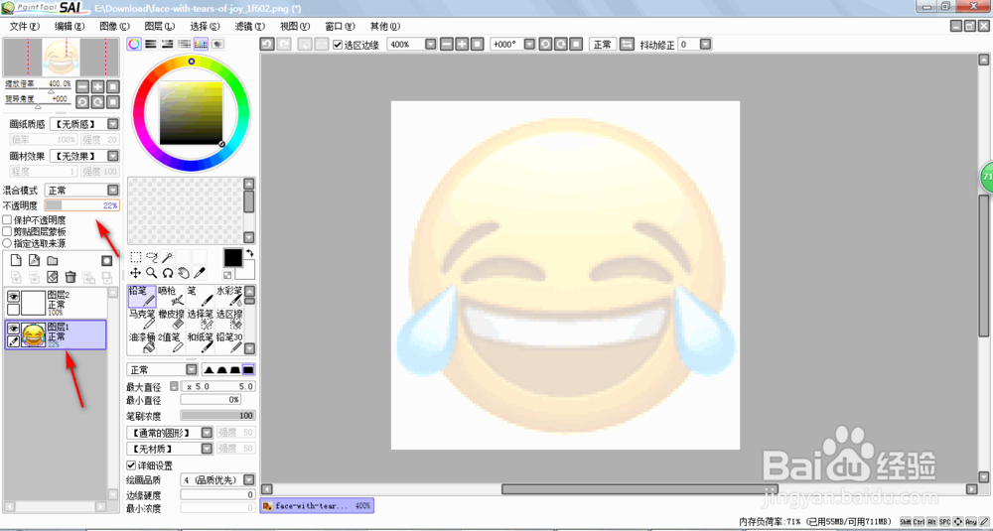
Task: Delete the selected layer with trash icon
Action: 71,277
